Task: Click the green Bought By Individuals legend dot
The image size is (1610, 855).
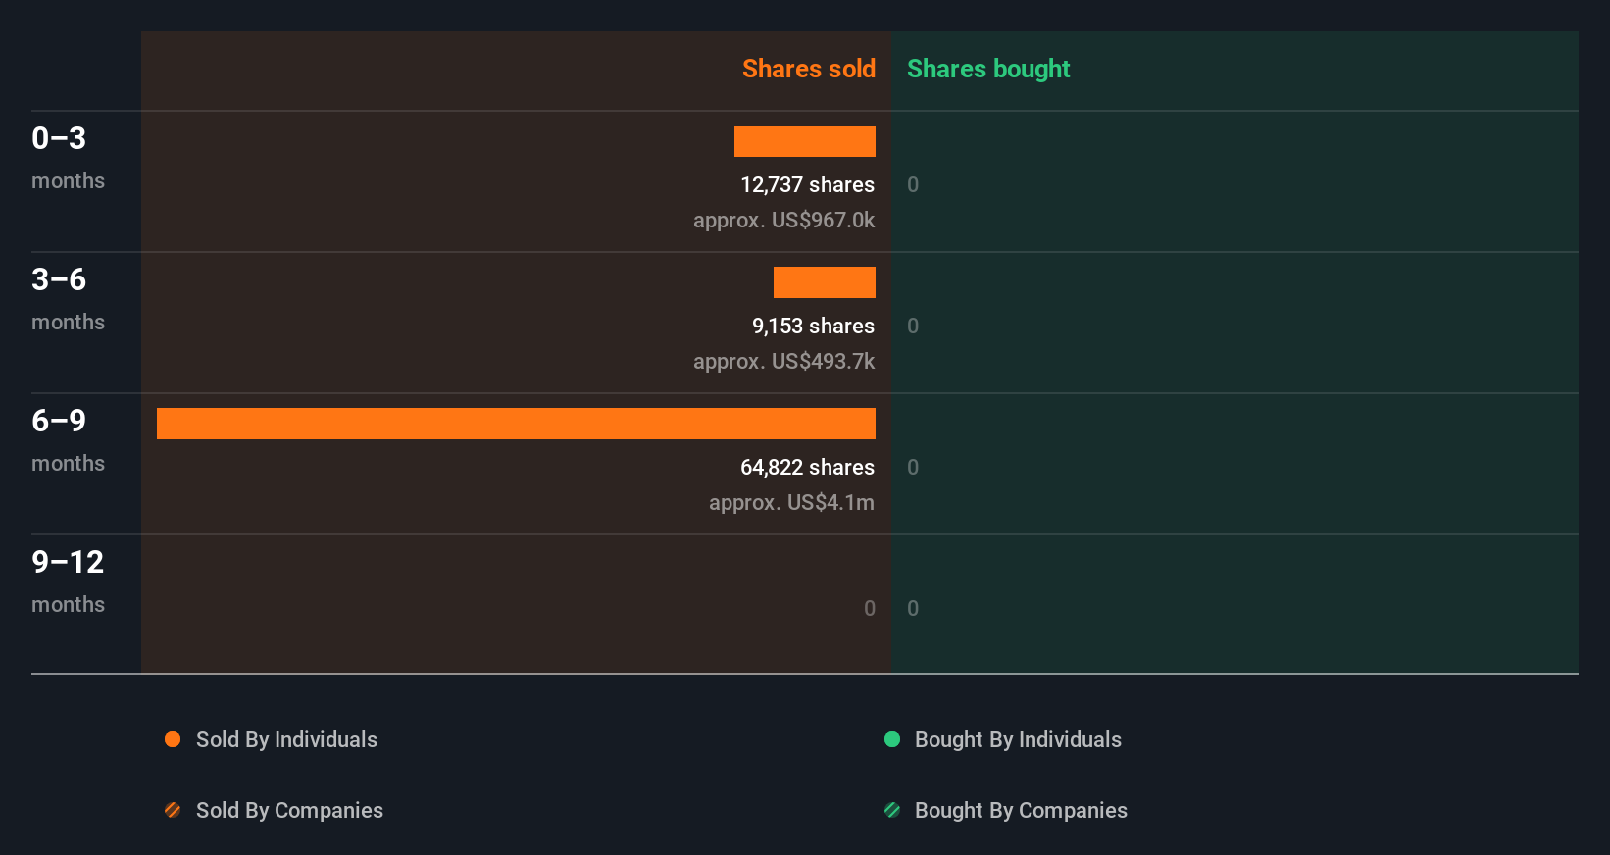Action: [x=892, y=739]
